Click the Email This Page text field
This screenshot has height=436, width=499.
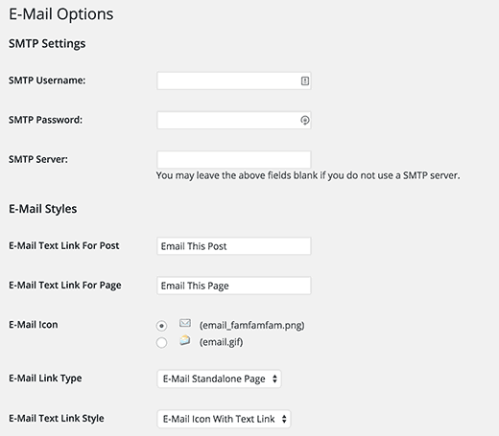[234, 286]
